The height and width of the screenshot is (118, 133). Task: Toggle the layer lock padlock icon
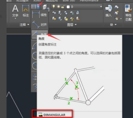63,7
